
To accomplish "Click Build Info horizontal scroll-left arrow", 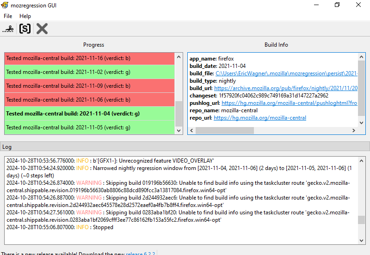I will [x=191, y=131].
